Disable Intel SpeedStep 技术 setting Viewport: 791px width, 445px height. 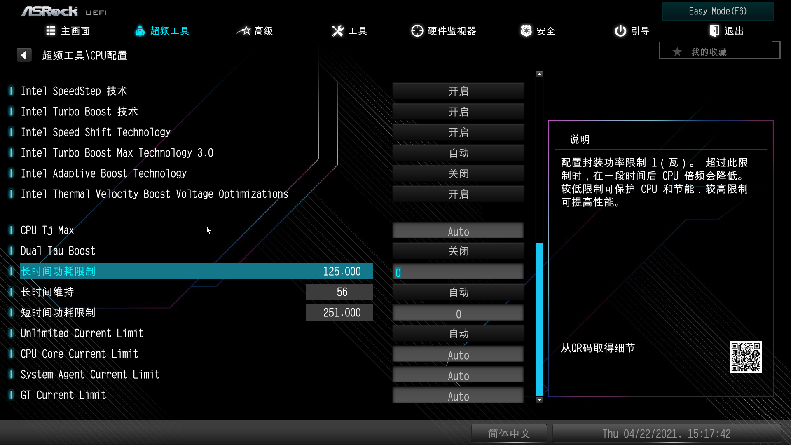click(x=458, y=91)
